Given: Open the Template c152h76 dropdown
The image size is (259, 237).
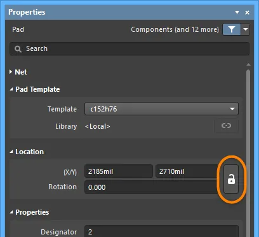Looking at the screenshot, I should coord(161,109).
